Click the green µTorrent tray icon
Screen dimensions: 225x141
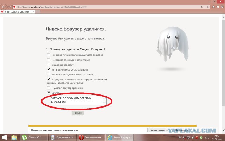coord(201,138)
